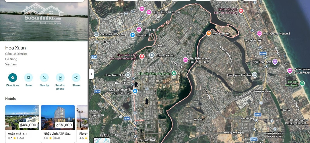This screenshot has height=143, width=310.
Task: Select Ngũ Hành Sơn attraction marker
Action: 275,62
